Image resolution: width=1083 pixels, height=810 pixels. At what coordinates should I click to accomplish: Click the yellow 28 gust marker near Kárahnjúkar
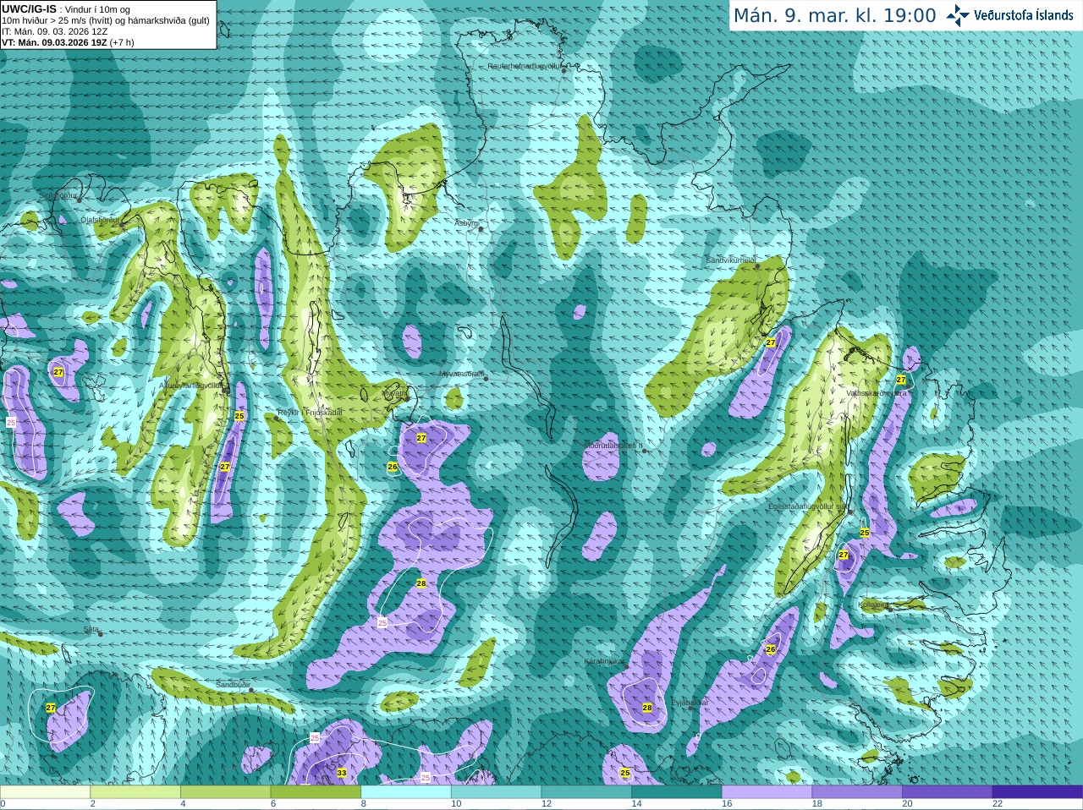tap(647, 708)
